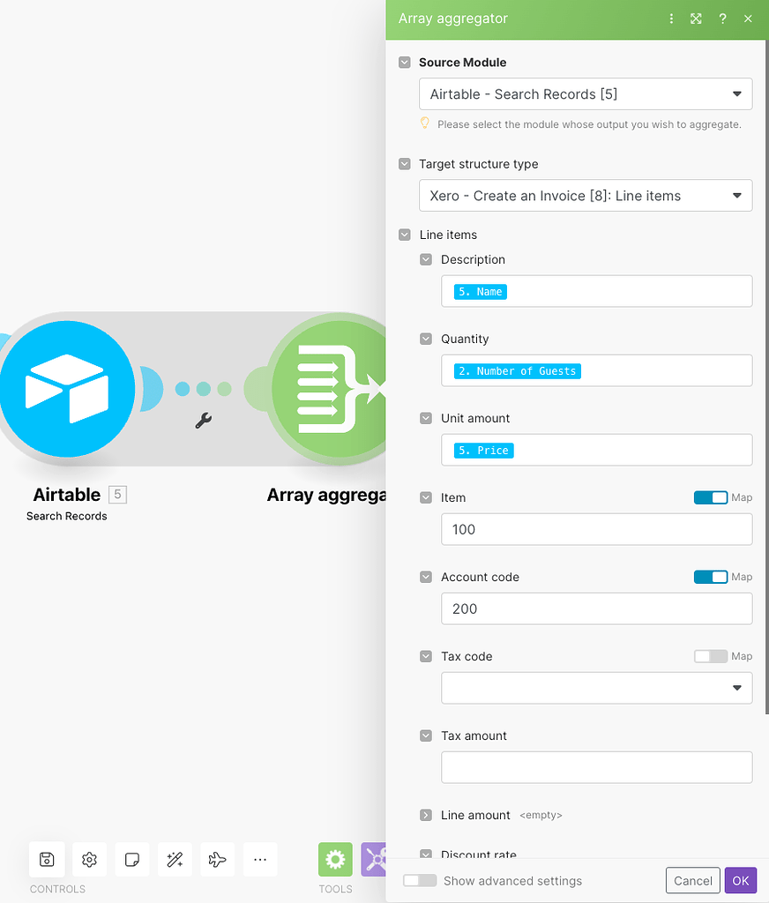Toggle the Account code Map switch

pos(710,577)
